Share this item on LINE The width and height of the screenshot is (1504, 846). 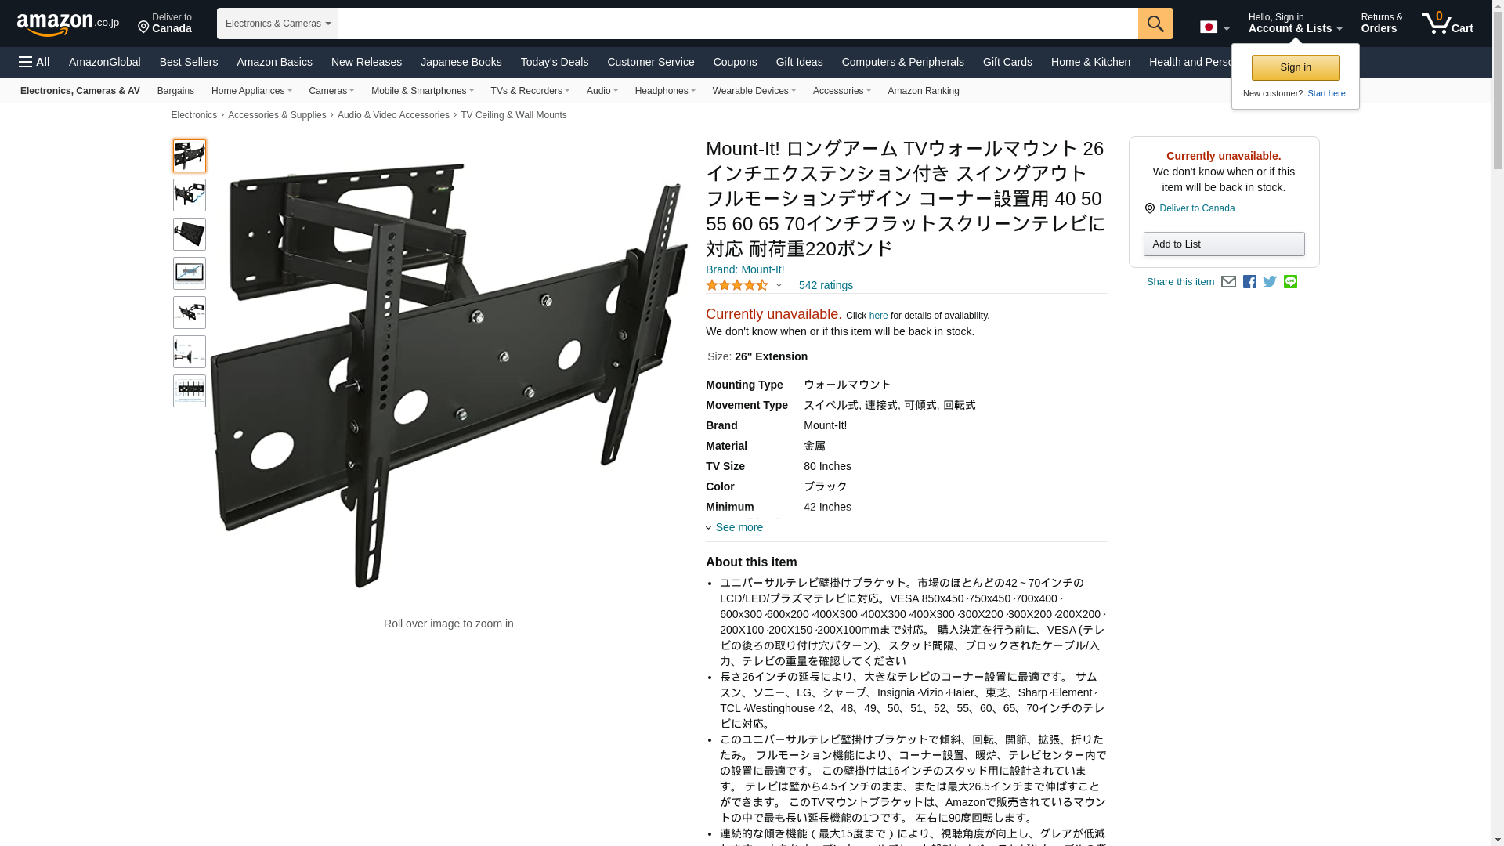(x=1290, y=282)
